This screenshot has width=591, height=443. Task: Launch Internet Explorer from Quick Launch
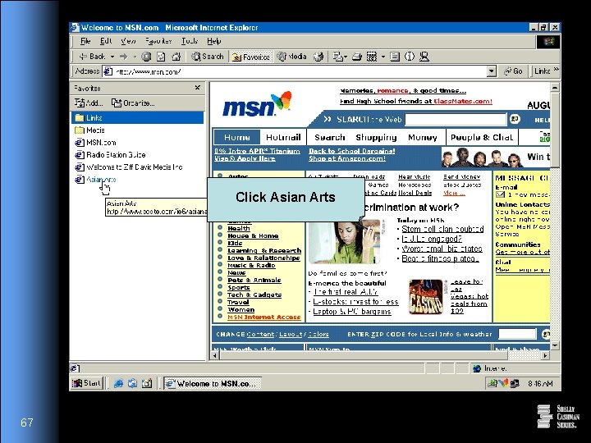pos(118,383)
